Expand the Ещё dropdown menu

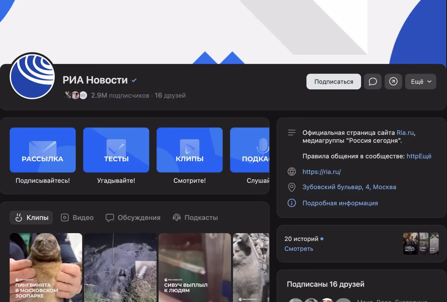click(x=420, y=82)
